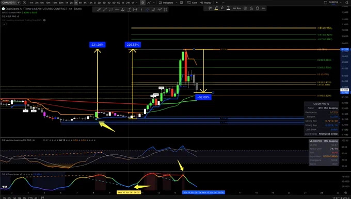This screenshot has height=199, width=351.
Task: Start bar Replay mode
Action: 206,3
